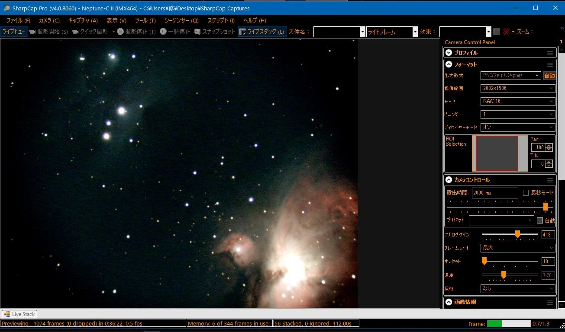Open the プロファイル panel hamburger menu
Viewport: 565px width, 332px height.
pyautogui.click(x=550, y=53)
